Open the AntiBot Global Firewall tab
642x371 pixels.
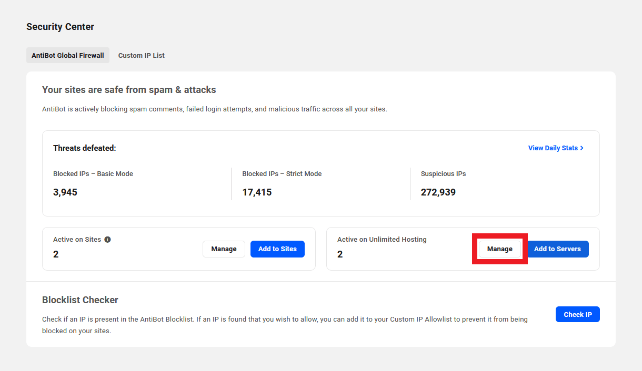(x=68, y=55)
